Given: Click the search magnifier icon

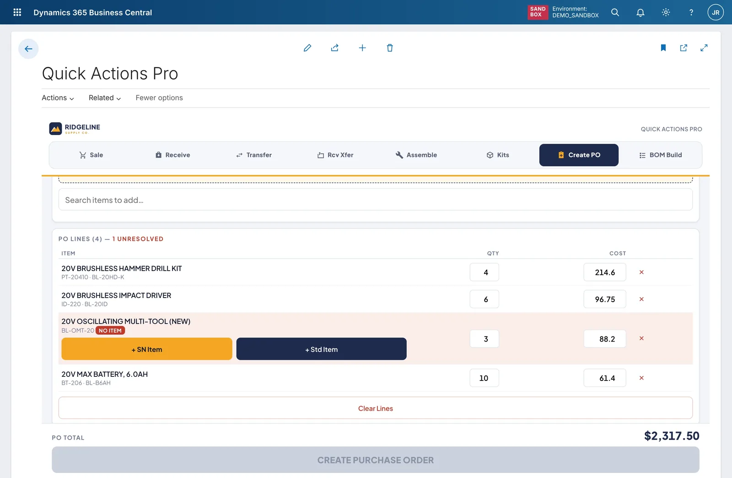Looking at the screenshot, I should (x=615, y=12).
